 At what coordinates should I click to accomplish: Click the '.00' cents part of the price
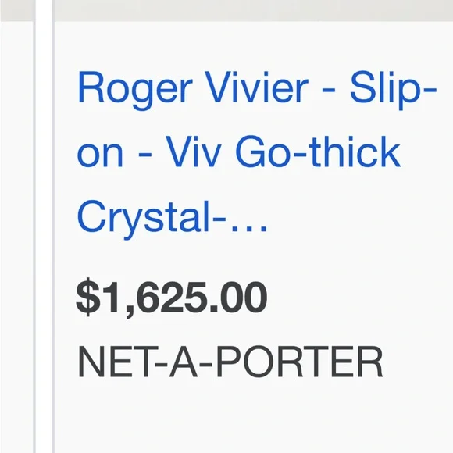coord(238,298)
